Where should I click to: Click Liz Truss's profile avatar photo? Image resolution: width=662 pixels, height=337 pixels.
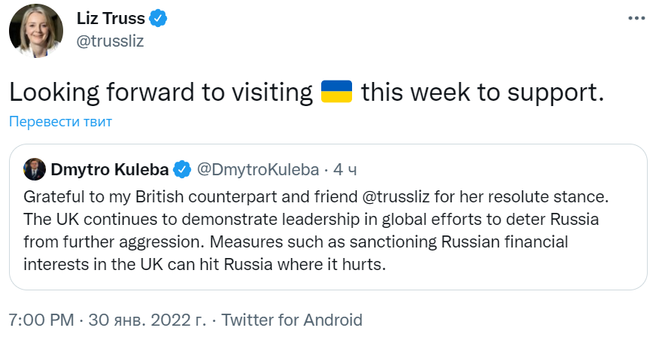(30, 31)
